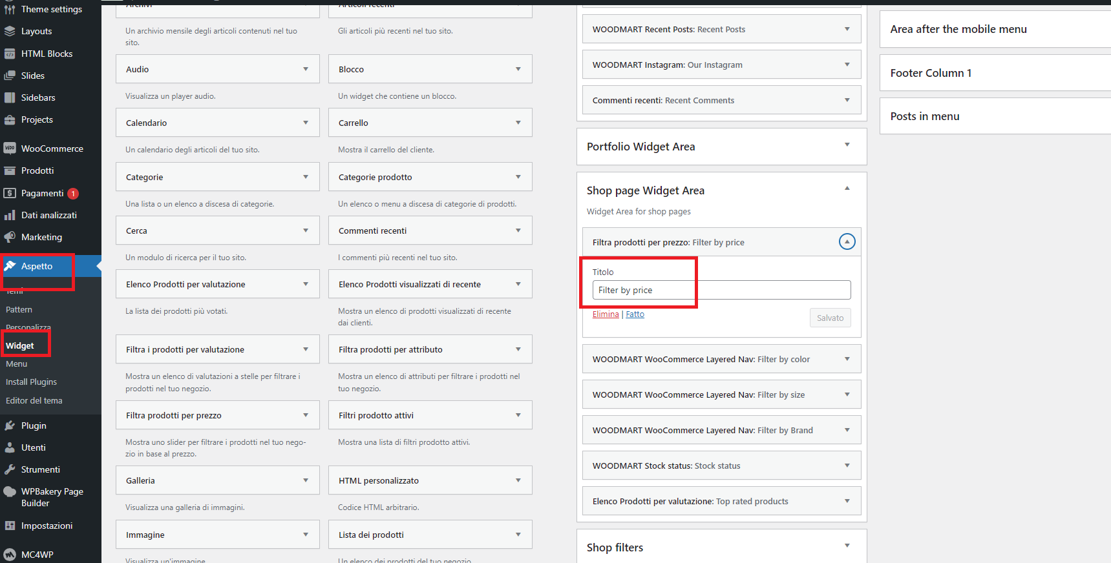Open the Posts in menu widget area

995,116
